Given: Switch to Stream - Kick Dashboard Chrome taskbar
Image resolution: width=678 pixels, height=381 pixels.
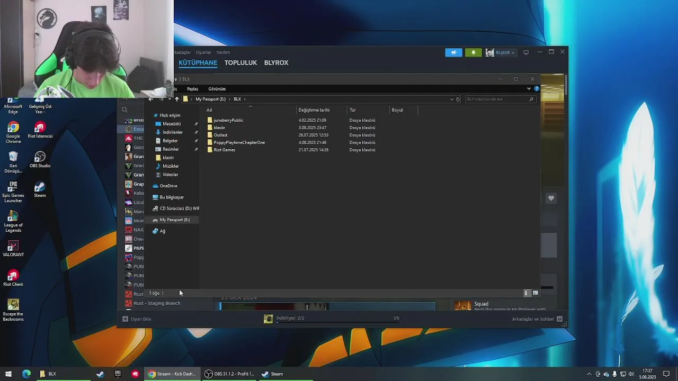Looking at the screenshot, I should (172, 374).
